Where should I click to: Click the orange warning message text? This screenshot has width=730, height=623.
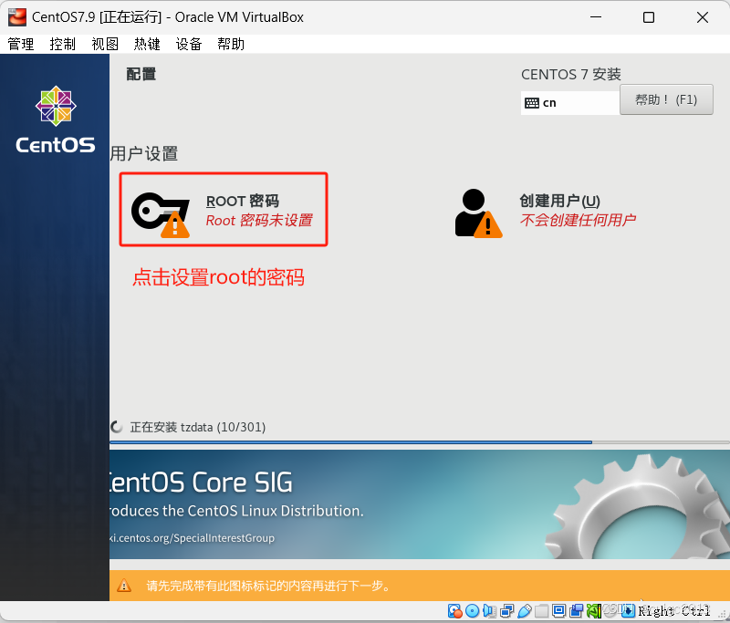(x=268, y=586)
